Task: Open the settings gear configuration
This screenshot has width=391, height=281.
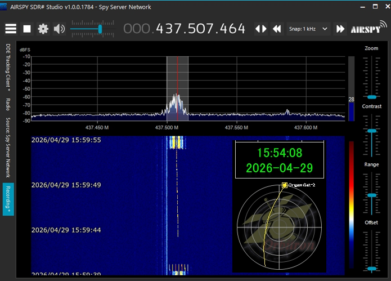Action: (43, 29)
